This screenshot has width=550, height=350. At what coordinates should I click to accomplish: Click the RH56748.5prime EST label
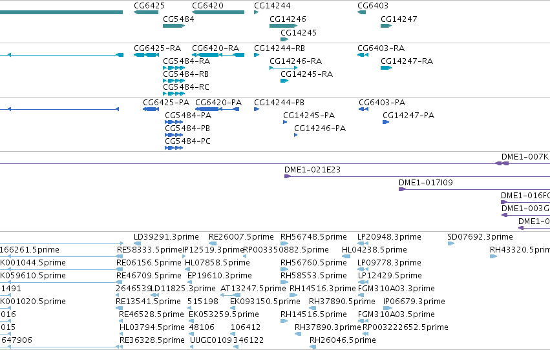pyautogui.click(x=313, y=237)
